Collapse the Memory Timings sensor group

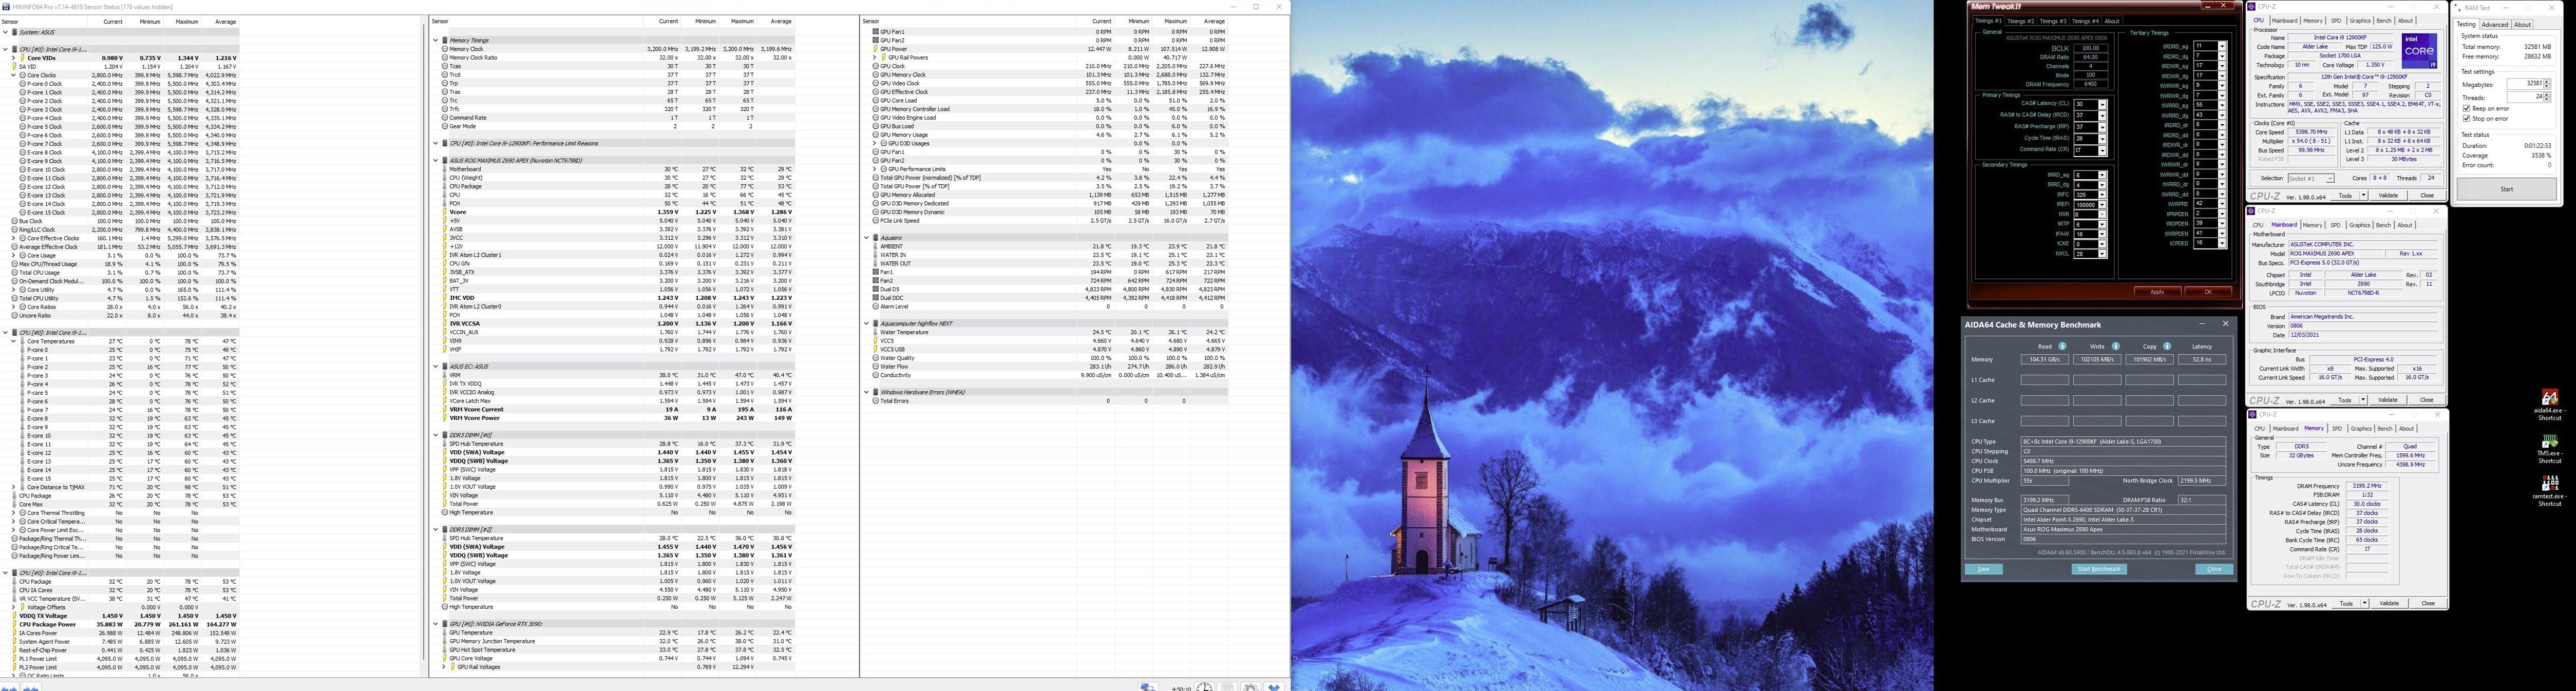436,40
